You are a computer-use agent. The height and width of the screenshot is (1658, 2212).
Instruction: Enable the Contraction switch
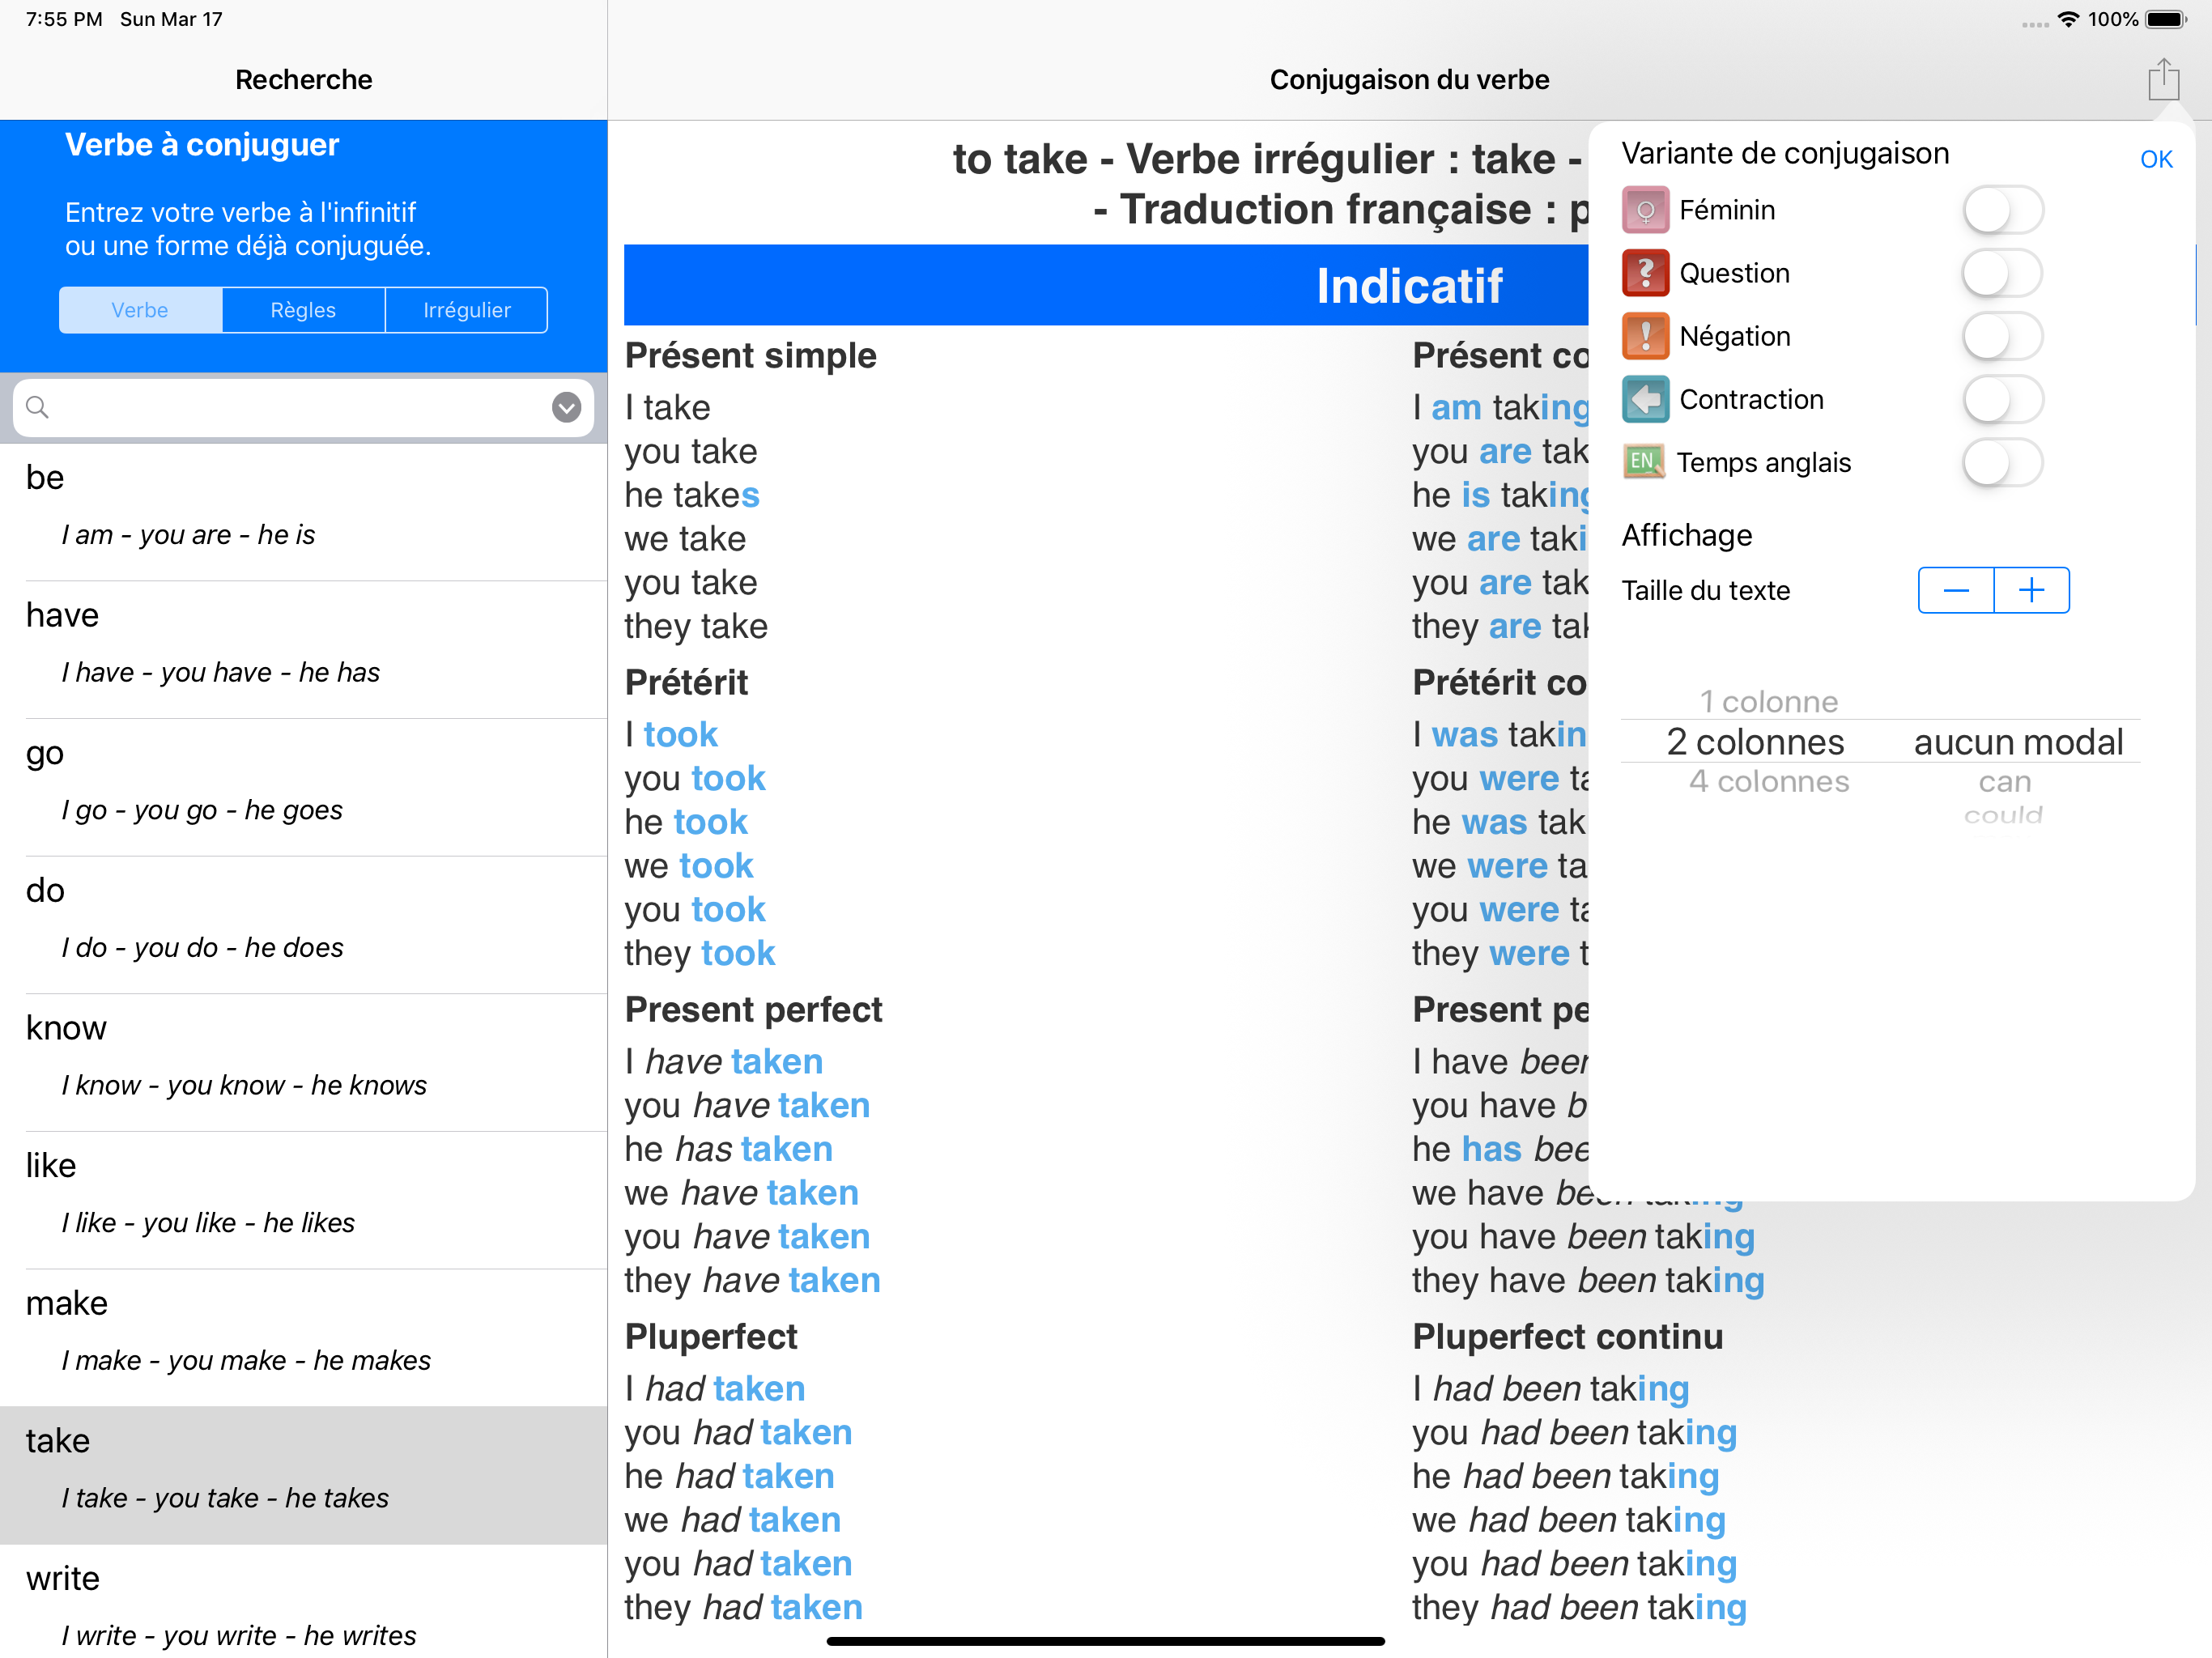point(2002,399)
